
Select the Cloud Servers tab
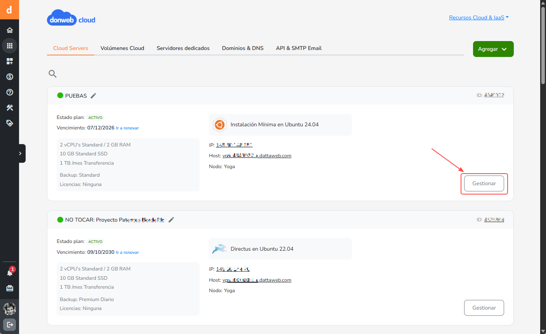pyautogui.click(x=71, y=48)
